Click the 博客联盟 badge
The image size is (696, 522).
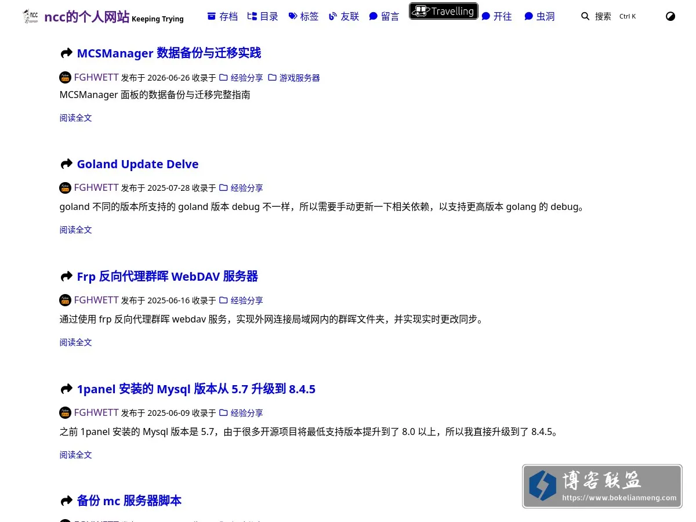(x=602, y=486)
